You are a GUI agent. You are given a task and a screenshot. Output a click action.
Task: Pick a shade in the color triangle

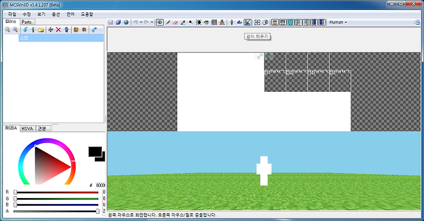tap(47, 166)
